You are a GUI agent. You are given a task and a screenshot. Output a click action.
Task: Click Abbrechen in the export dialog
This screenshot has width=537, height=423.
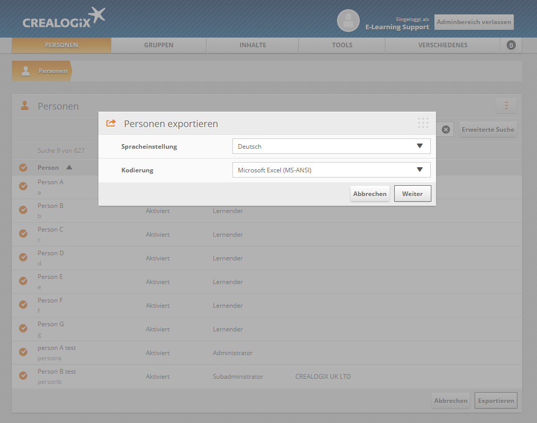370,194
